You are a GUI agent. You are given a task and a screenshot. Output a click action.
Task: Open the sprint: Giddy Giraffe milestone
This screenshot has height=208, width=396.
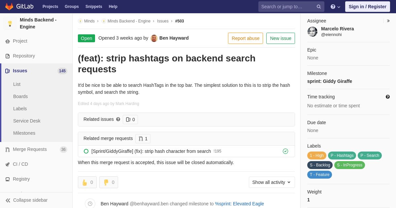pos(330,81)
